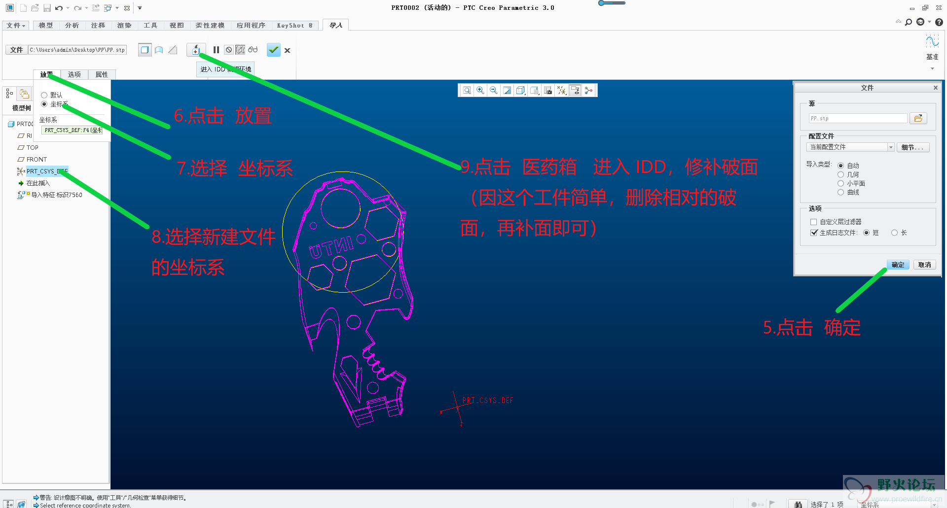Screen dimensions: 947x508
Task: Open the folder browser tab icon
Action: 24,94
